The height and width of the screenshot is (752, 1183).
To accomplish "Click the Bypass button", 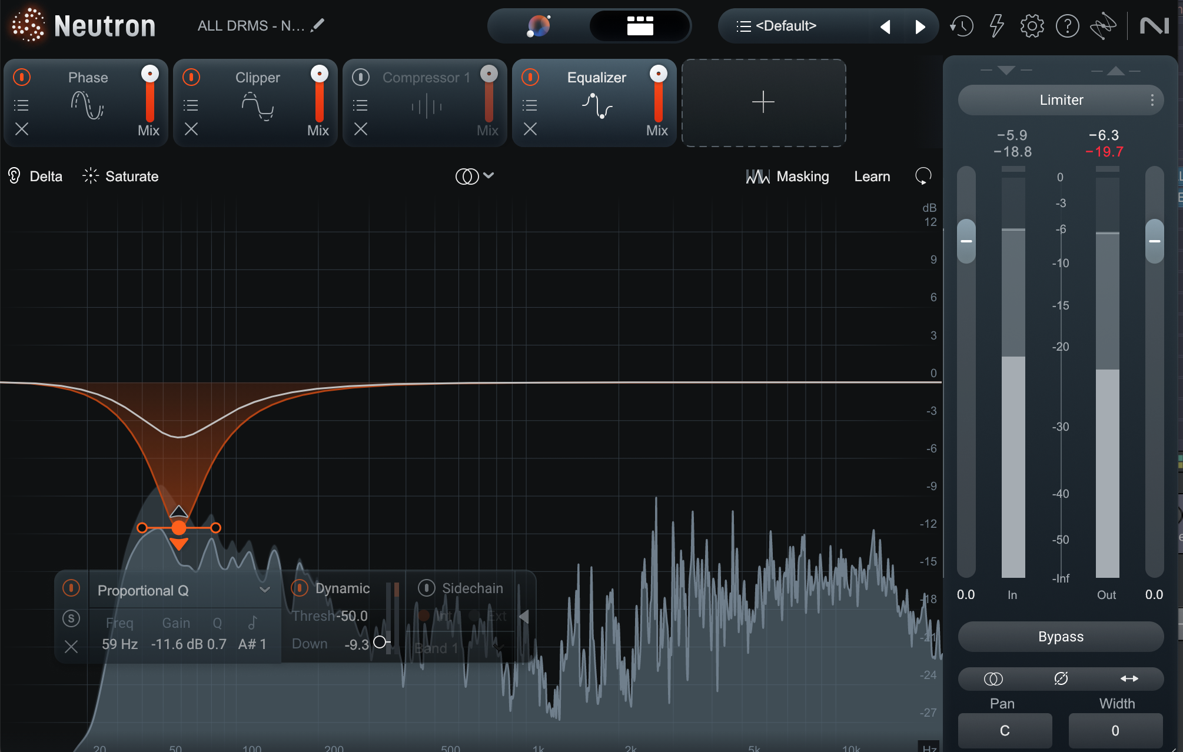I will coord(1061,637).
